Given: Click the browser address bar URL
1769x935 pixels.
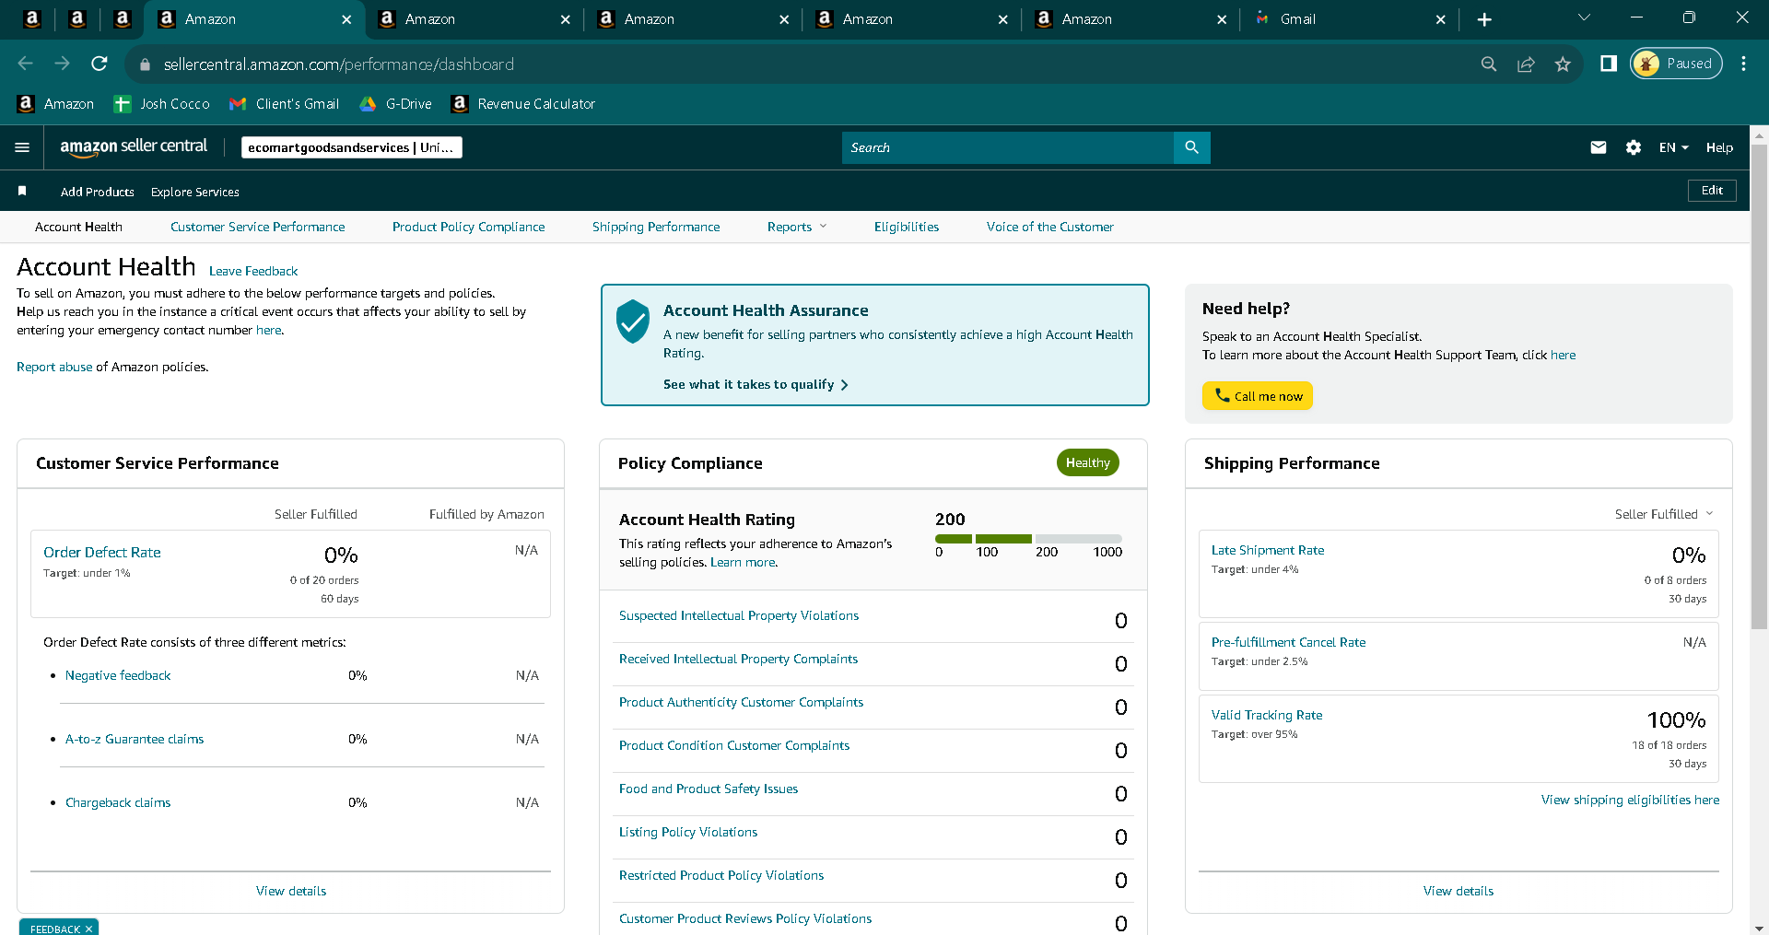Looking at the screenshot, I should (x=339, y=64).
